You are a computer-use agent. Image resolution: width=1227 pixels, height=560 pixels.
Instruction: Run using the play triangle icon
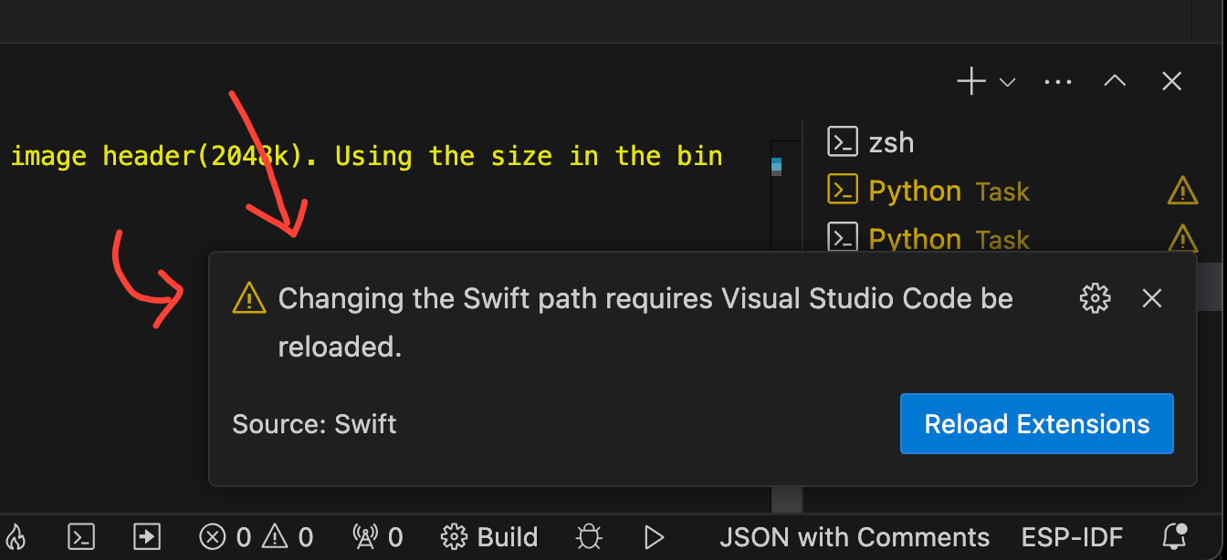point(654,537)
